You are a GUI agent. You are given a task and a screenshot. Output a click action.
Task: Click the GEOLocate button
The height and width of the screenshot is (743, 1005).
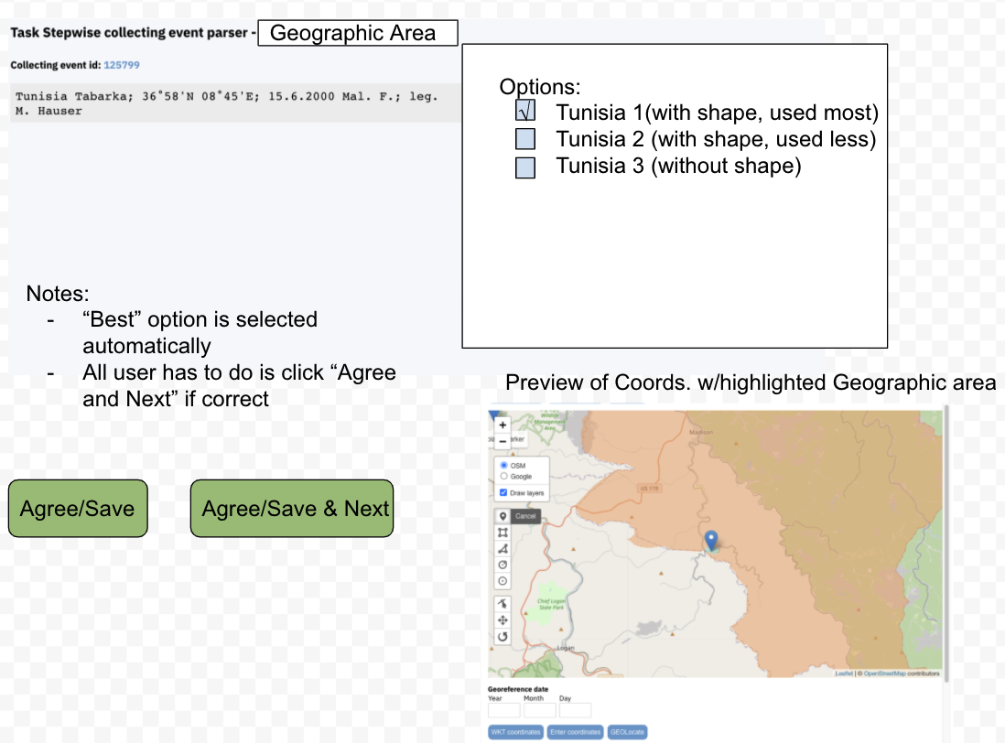click(628, 732)
